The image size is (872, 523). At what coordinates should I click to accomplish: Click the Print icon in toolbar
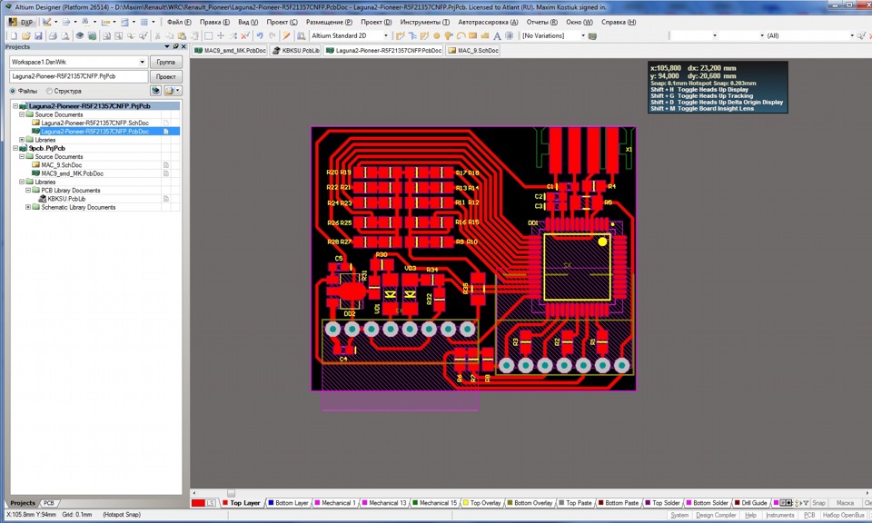click(x=53, y=36)
